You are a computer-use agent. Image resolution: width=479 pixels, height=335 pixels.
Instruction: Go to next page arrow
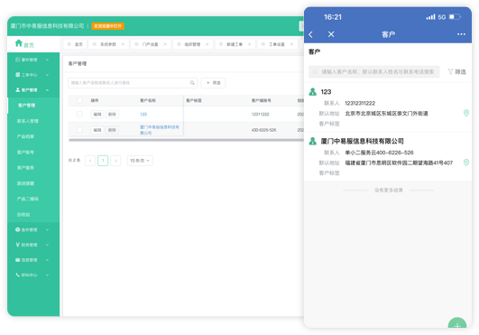click(115, 161)
